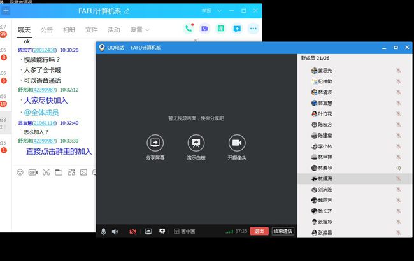Click the red 退出 exit button

click(x=259, y=231)
